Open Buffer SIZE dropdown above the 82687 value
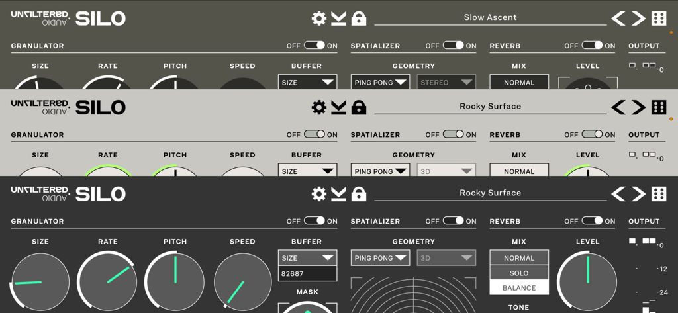 307,258
